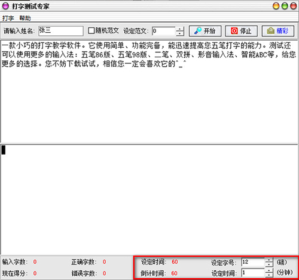Click the 开始 start button
Viewport: 299px width, 280px height.
tap(205, 31)
